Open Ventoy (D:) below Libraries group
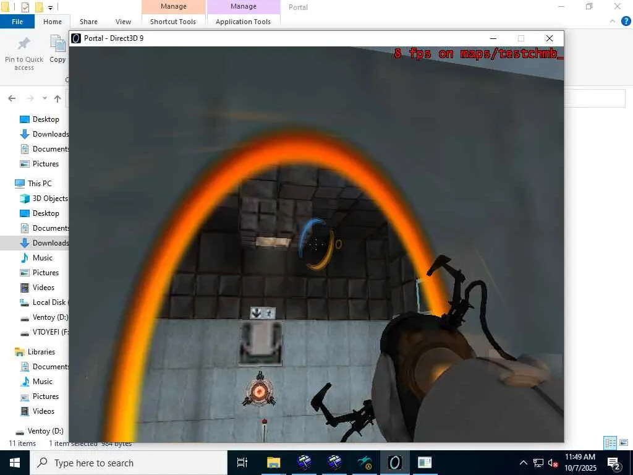 pos(39,431)
